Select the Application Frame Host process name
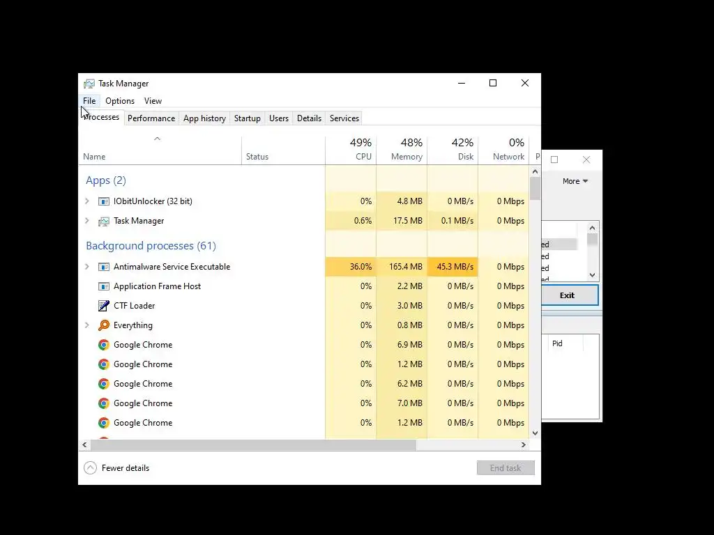Screen dimensions: 714x535 click(157, 286)
